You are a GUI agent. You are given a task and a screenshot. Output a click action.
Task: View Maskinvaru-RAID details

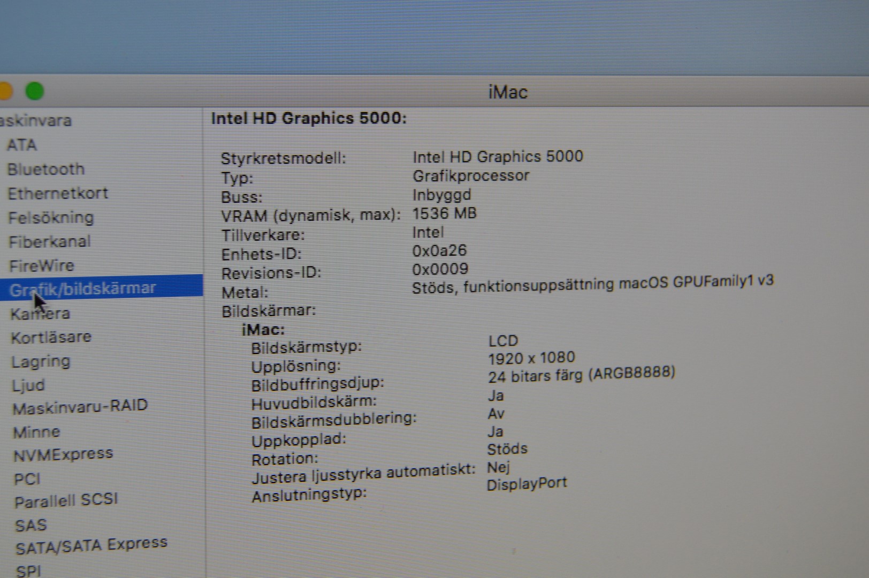click(x=80, y=407)
